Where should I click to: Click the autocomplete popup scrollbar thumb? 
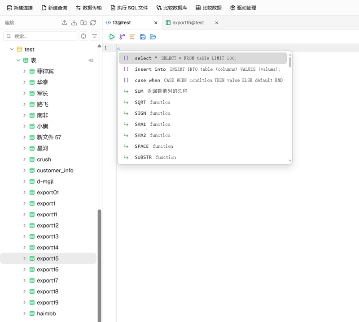[x=290, y=62]
